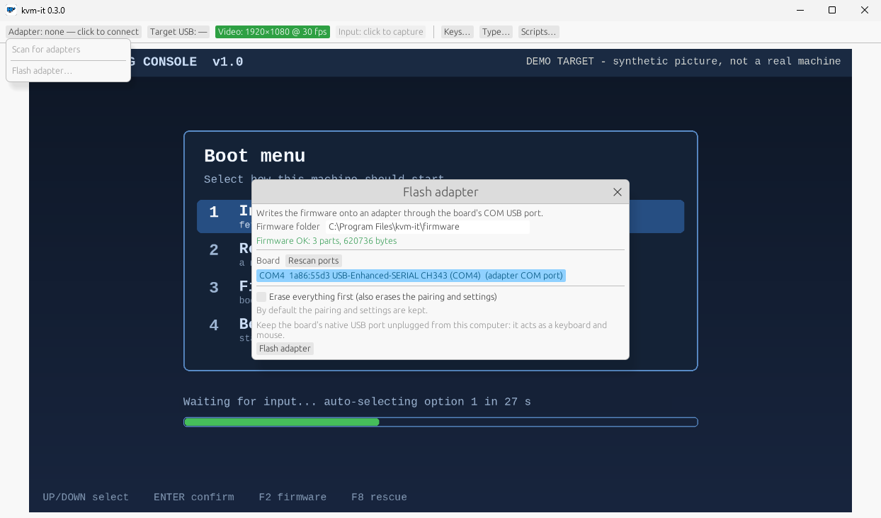
Task: Click the "ENTER confirm" hint
Action: coord(194,497)
